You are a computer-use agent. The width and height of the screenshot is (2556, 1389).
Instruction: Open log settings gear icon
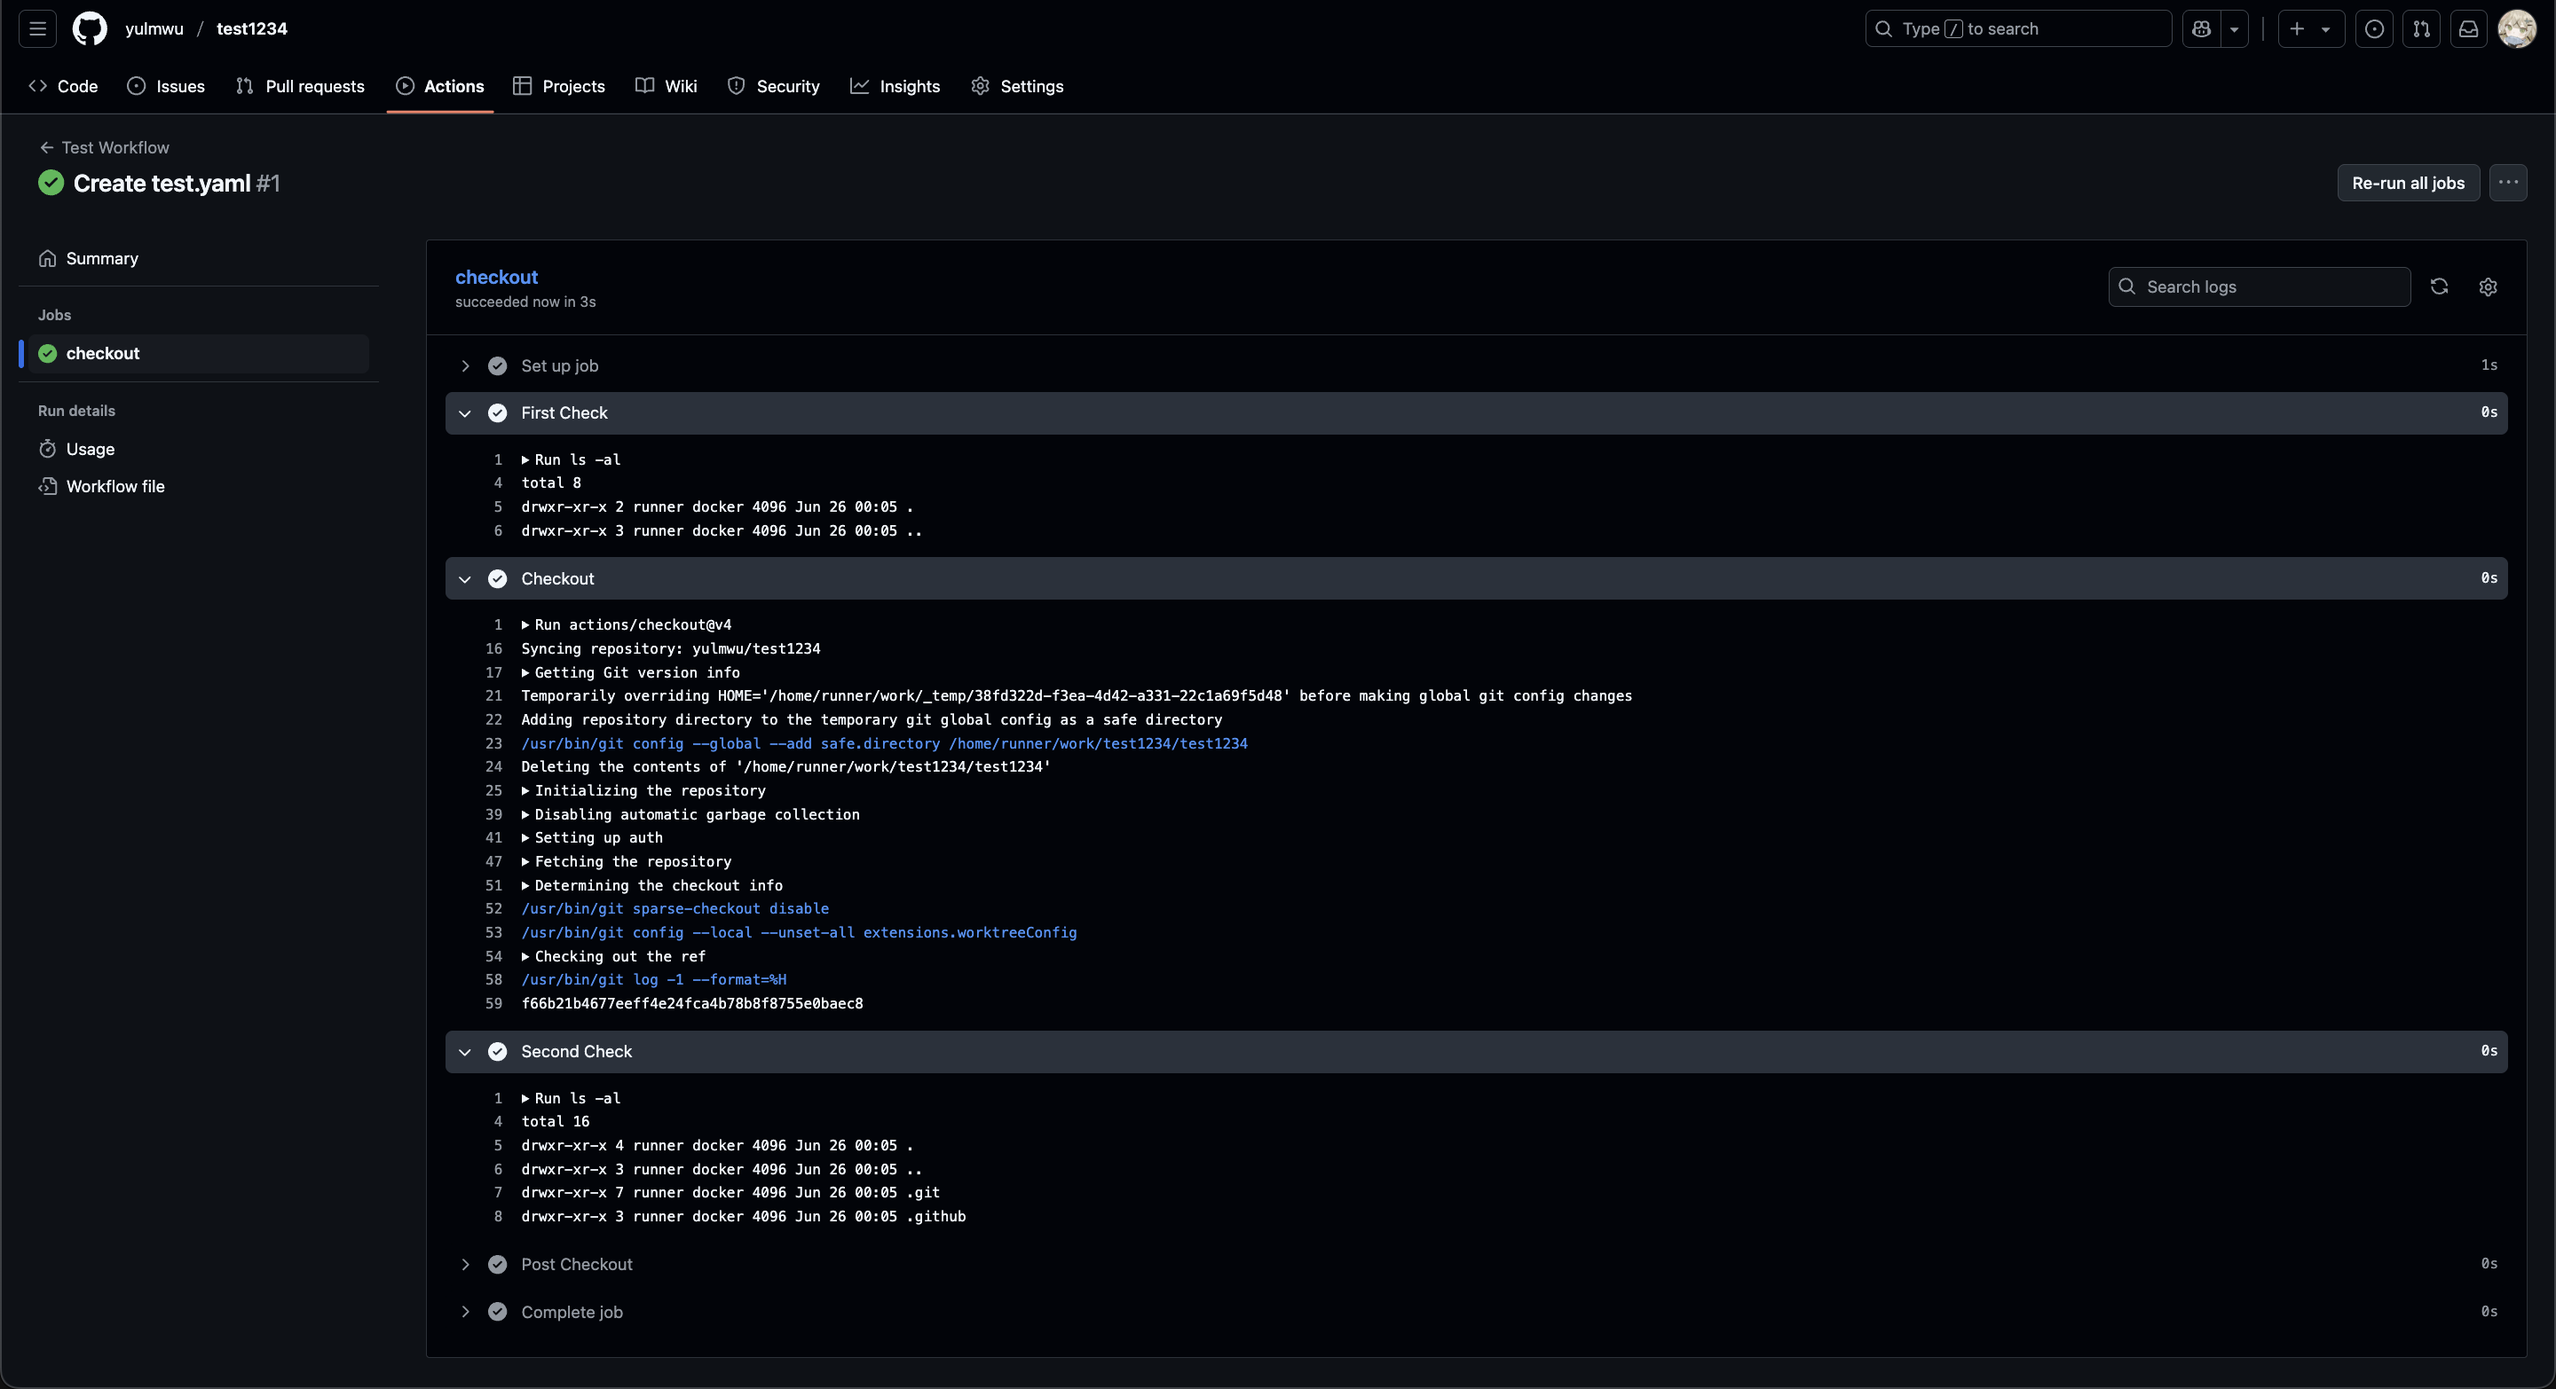tap(2488, 286)
